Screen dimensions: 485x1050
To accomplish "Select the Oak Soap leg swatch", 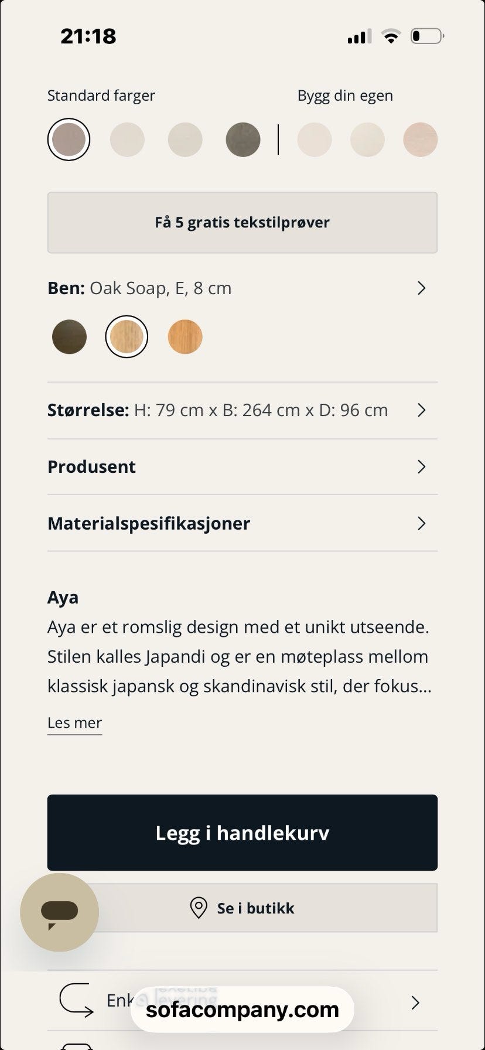I will (127, 337).
